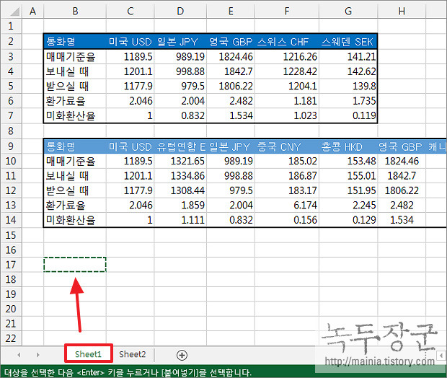
Task: Select cell with value 0.156
Action: 287,220
